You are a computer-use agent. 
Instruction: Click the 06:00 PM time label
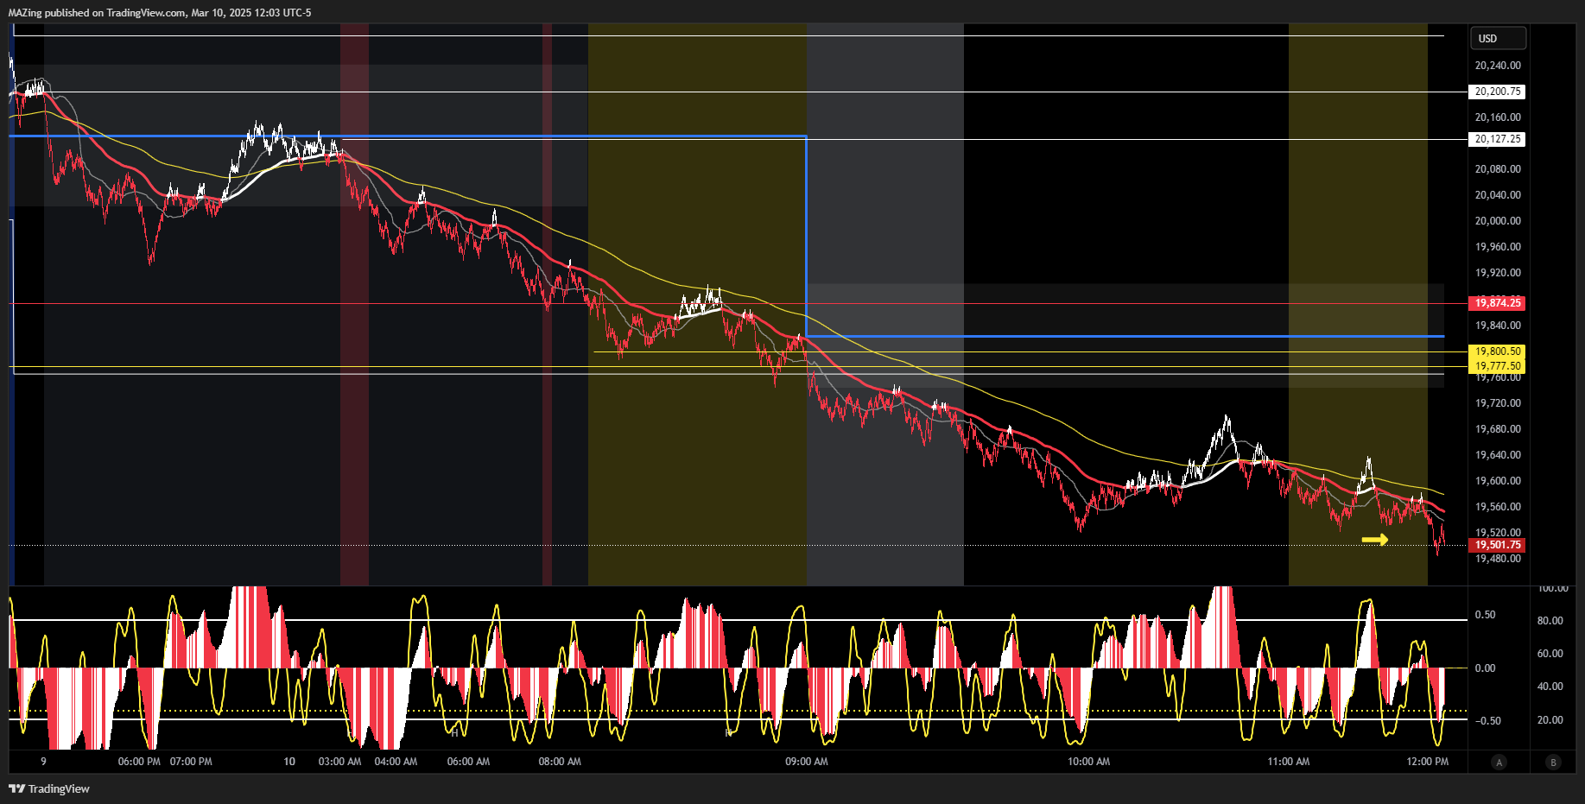(139, 762)
